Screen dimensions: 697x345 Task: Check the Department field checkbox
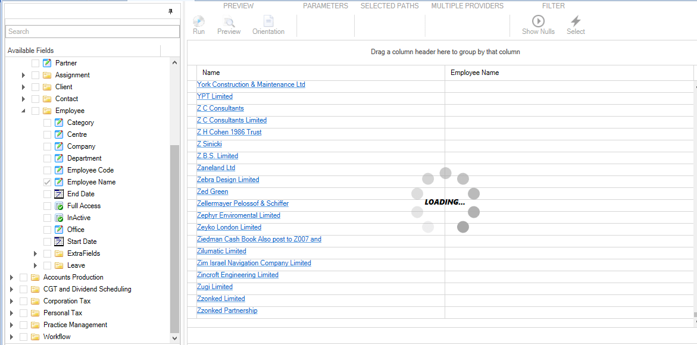tap(47, 158)
